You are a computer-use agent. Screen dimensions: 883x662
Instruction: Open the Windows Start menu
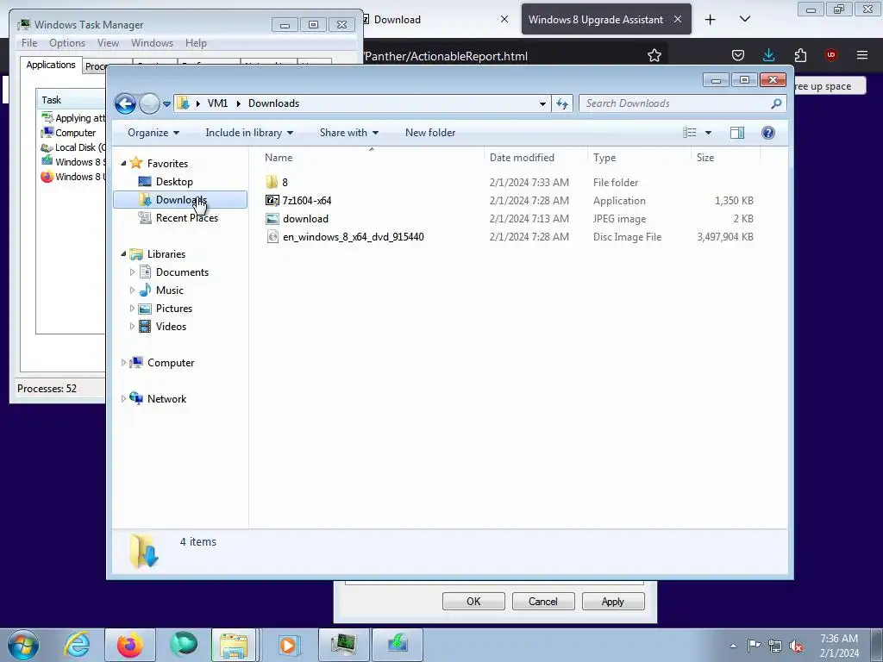[x=23, y=645]
